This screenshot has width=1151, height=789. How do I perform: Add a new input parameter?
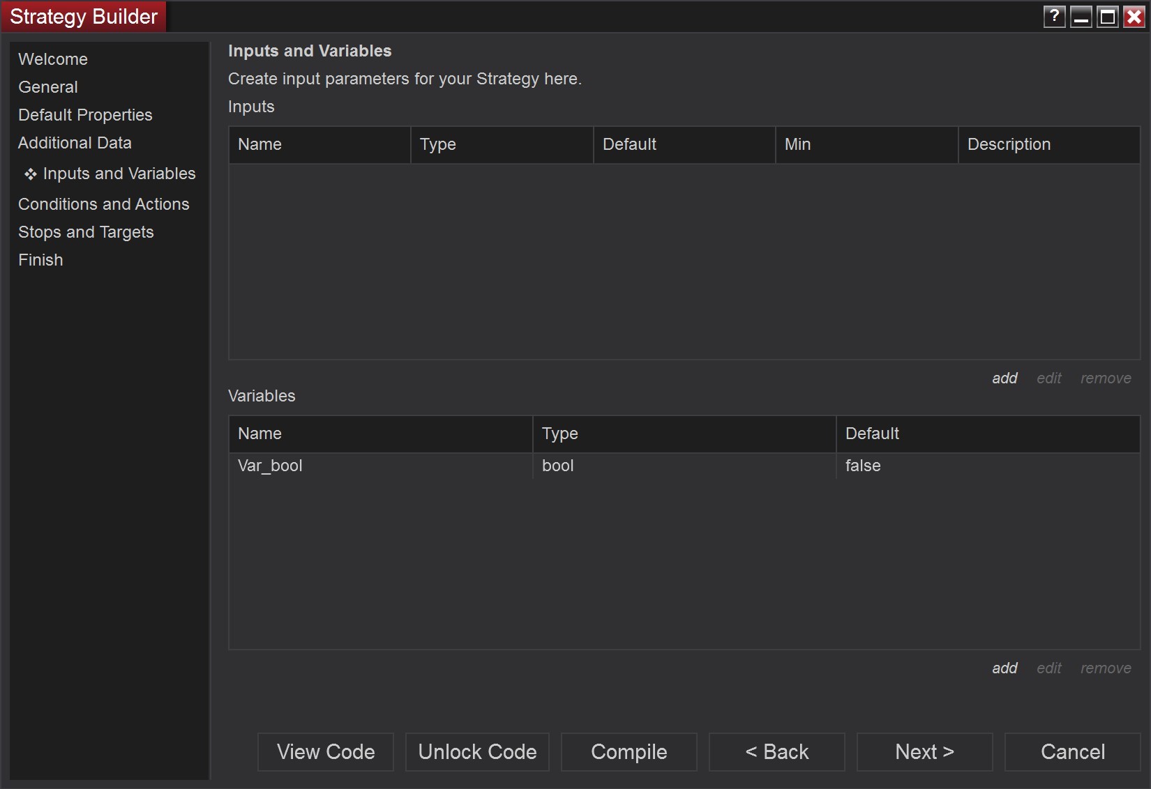pyautogui.click(x=1005, y=378)
